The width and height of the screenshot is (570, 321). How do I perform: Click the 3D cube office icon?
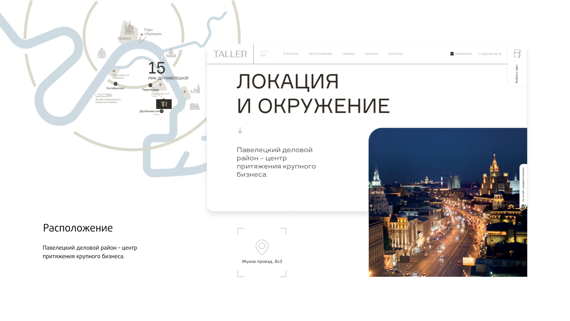[517, 53]
